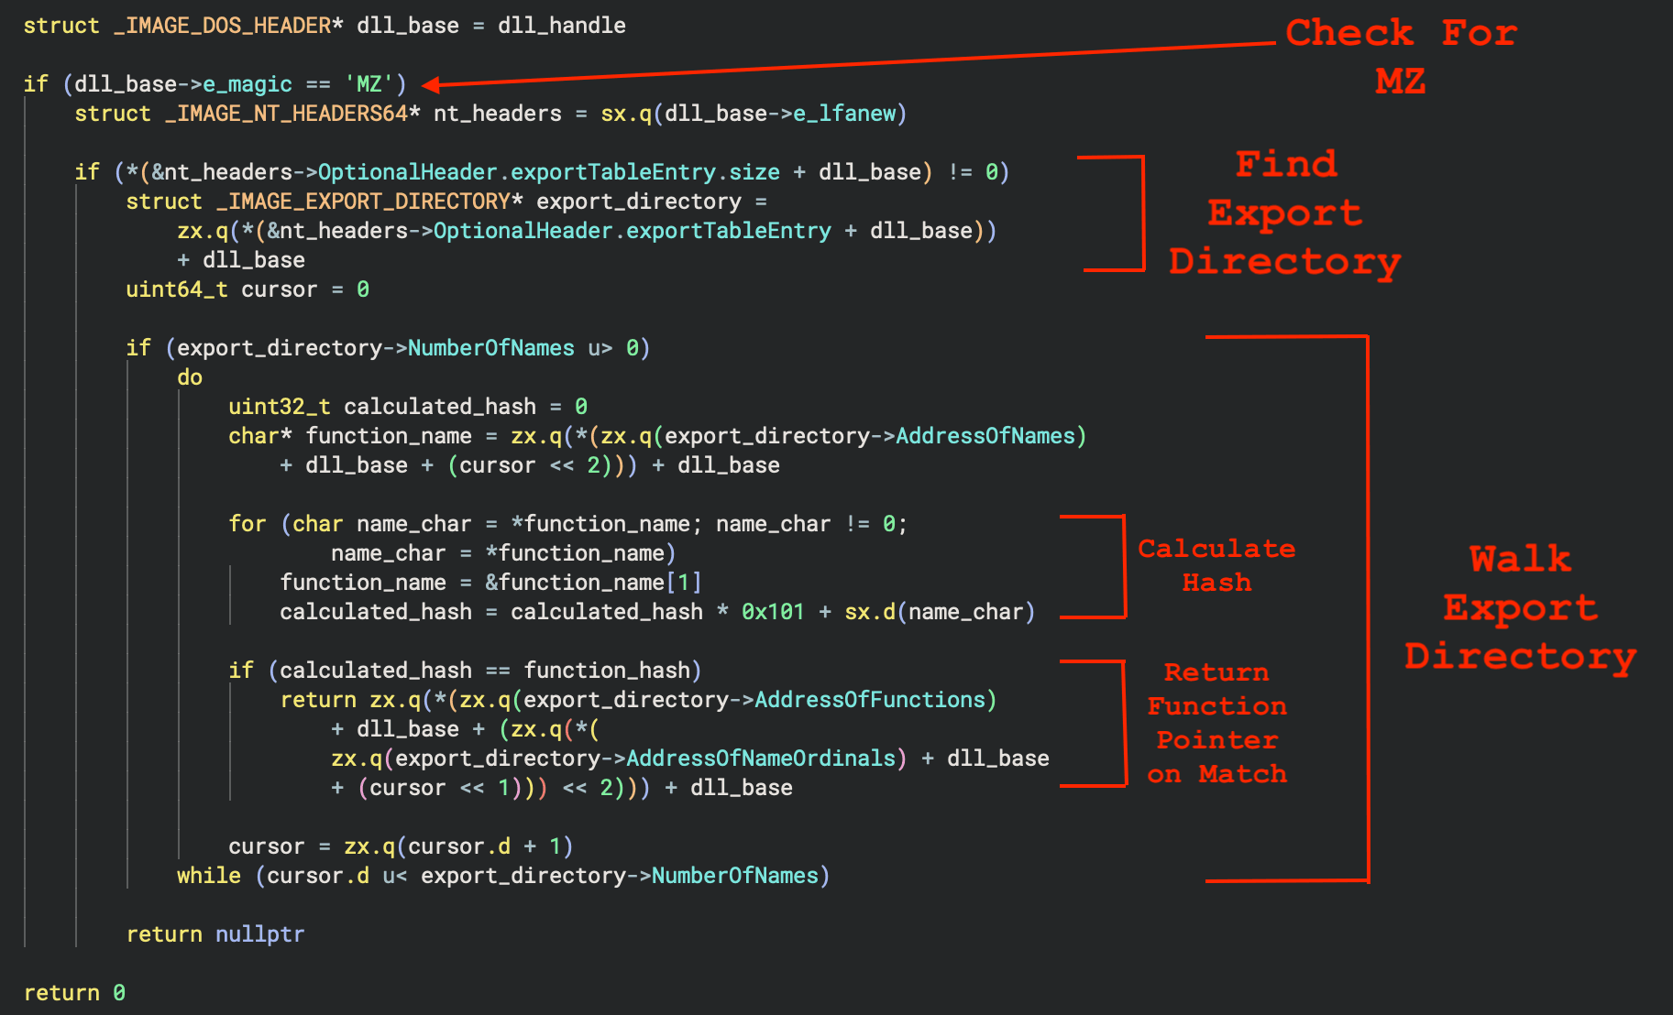Image resolution: width=1673 pixels, height=1015 pixels.
Task: Click the 'Check For MZ' annotation text
Action: point(1400,57)
